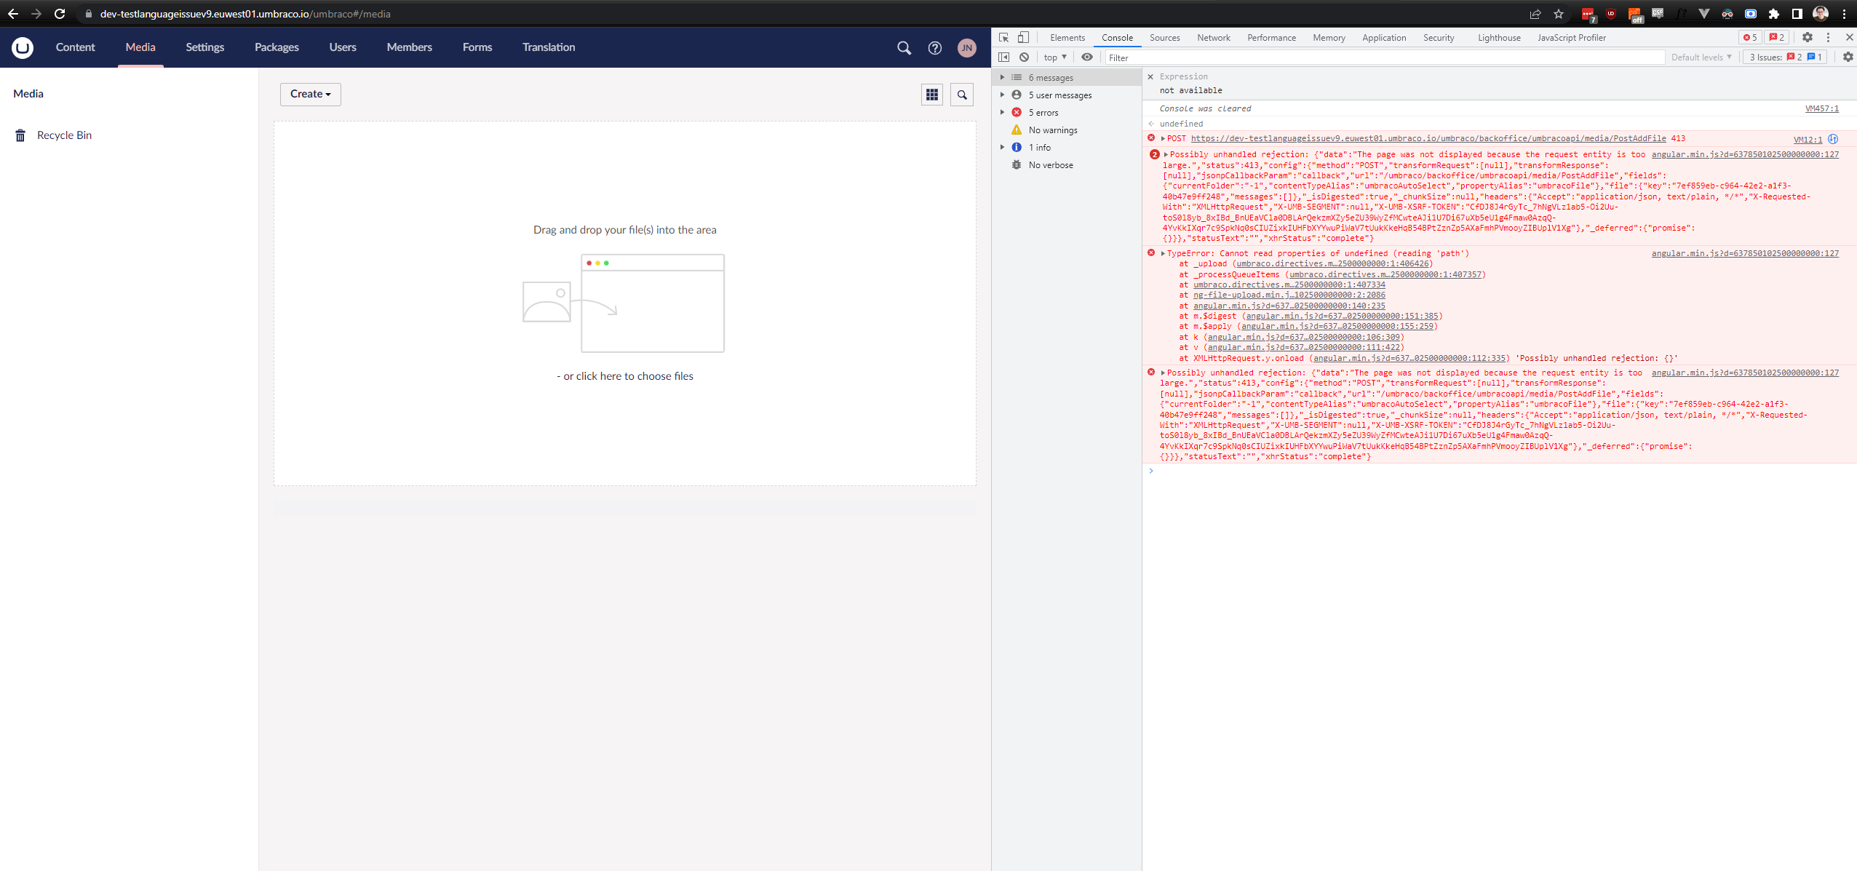The image size is (1857, 871).
Task: Open the 'top' execution context dropdown
Action: (1052, 57)
